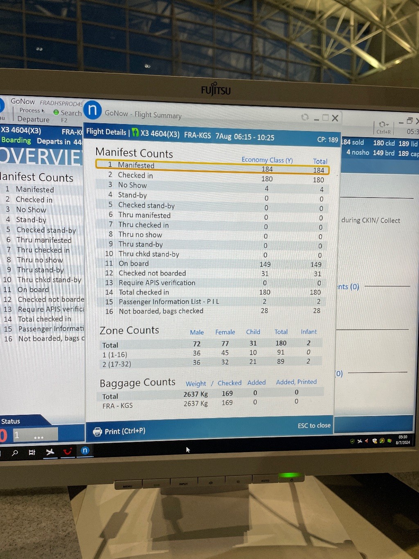Switch to GoNow app in taskbar

85,450
